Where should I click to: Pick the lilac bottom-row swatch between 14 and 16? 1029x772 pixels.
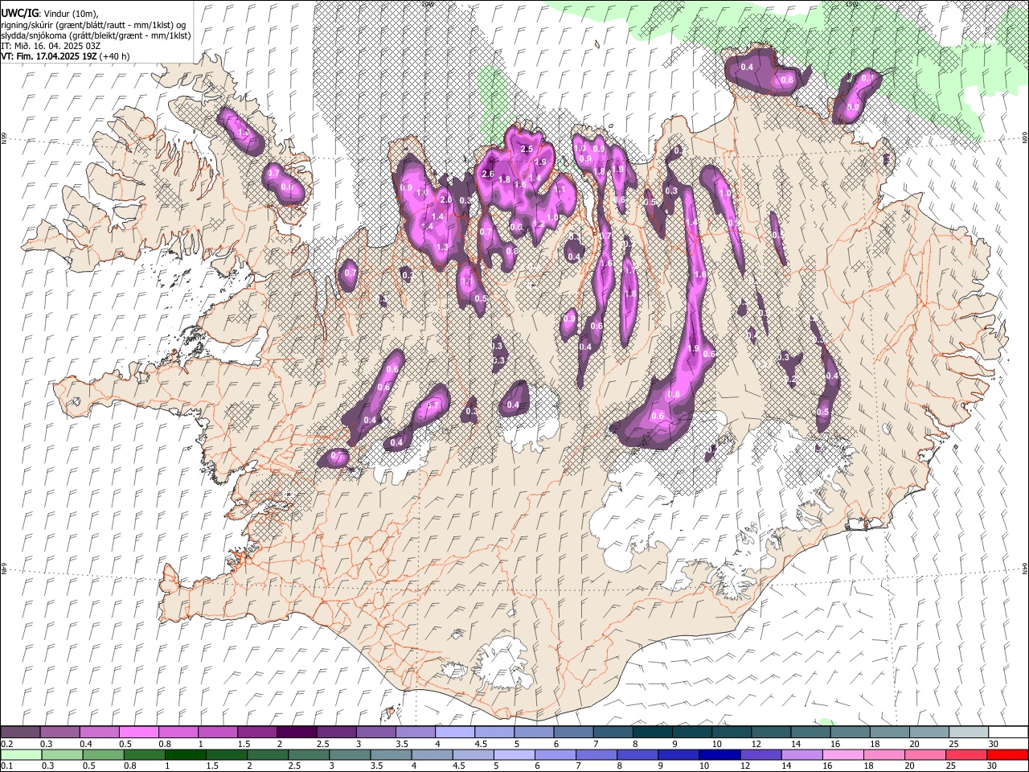click(802, 754)
